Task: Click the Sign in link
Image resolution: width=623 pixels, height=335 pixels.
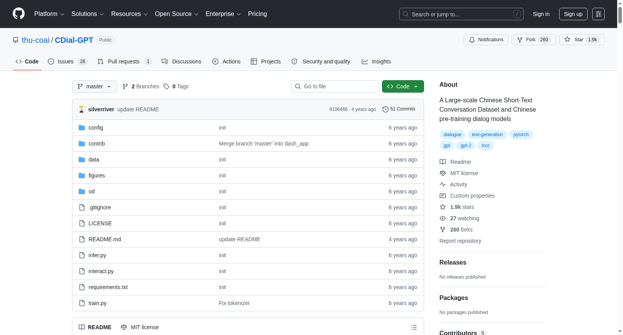Action: tap(541, 14)
